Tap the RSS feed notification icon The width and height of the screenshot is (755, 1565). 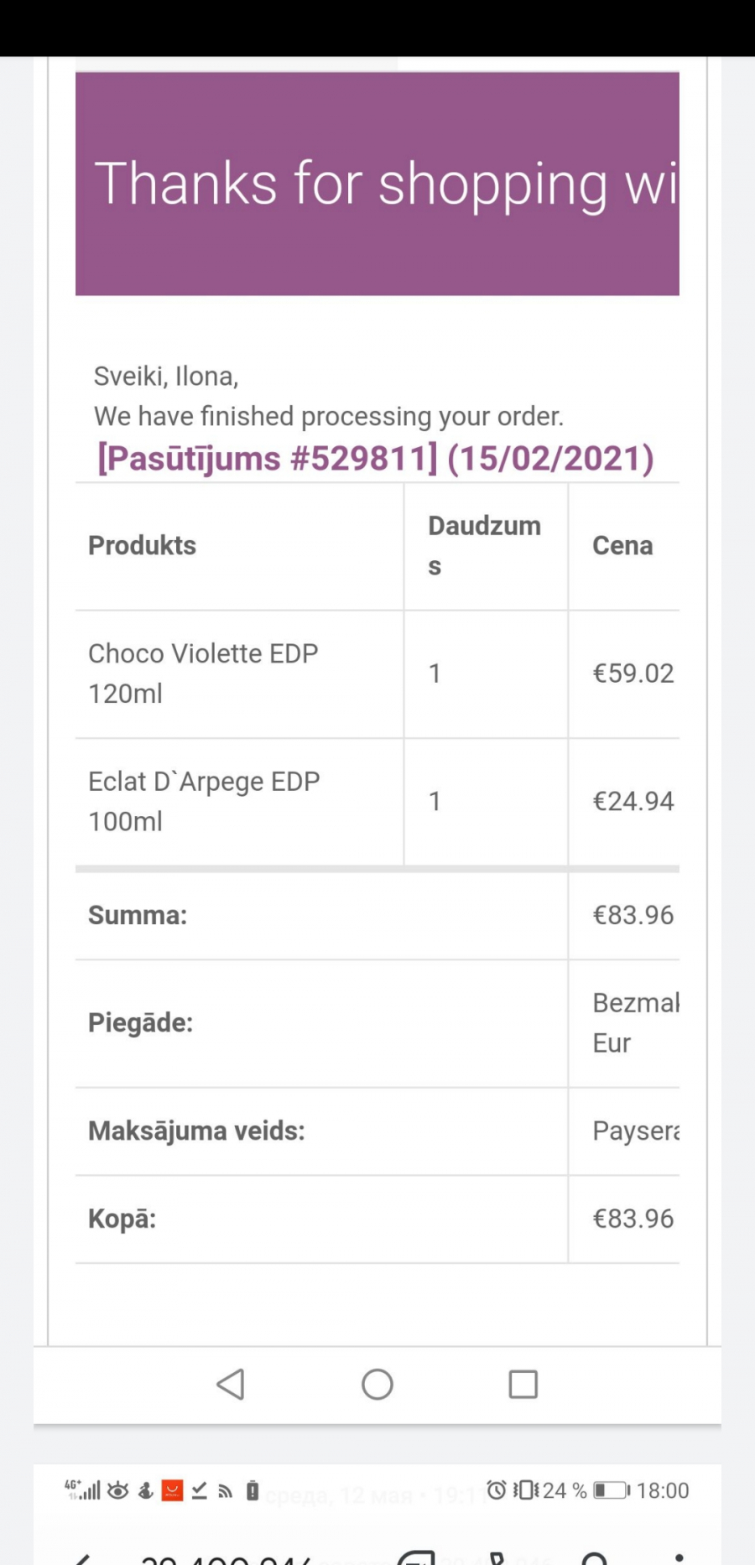point(225,1491)
